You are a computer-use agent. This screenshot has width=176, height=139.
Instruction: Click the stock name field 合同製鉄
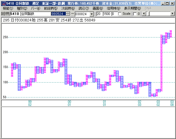36,14
